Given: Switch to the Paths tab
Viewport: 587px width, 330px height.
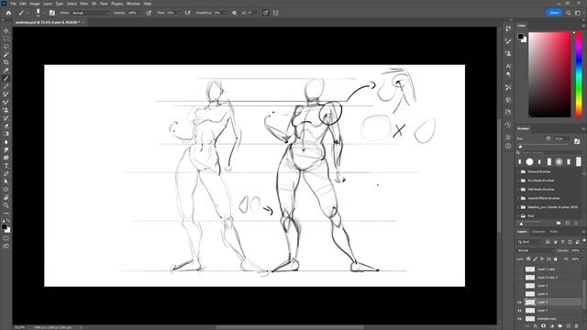Looking at the screenshot, I should 554,232.
